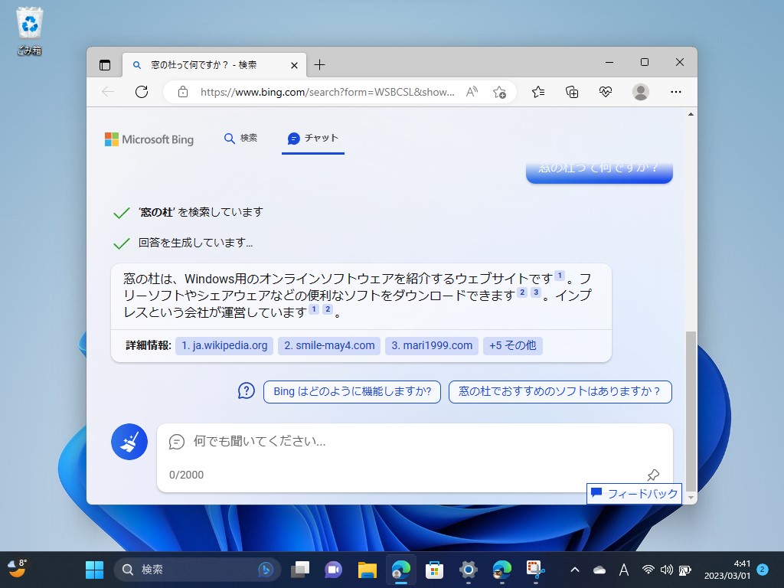This screenshot has height=588, width=784.
Task: Switch to the 検索 tab
Action: tap(240, 139)
